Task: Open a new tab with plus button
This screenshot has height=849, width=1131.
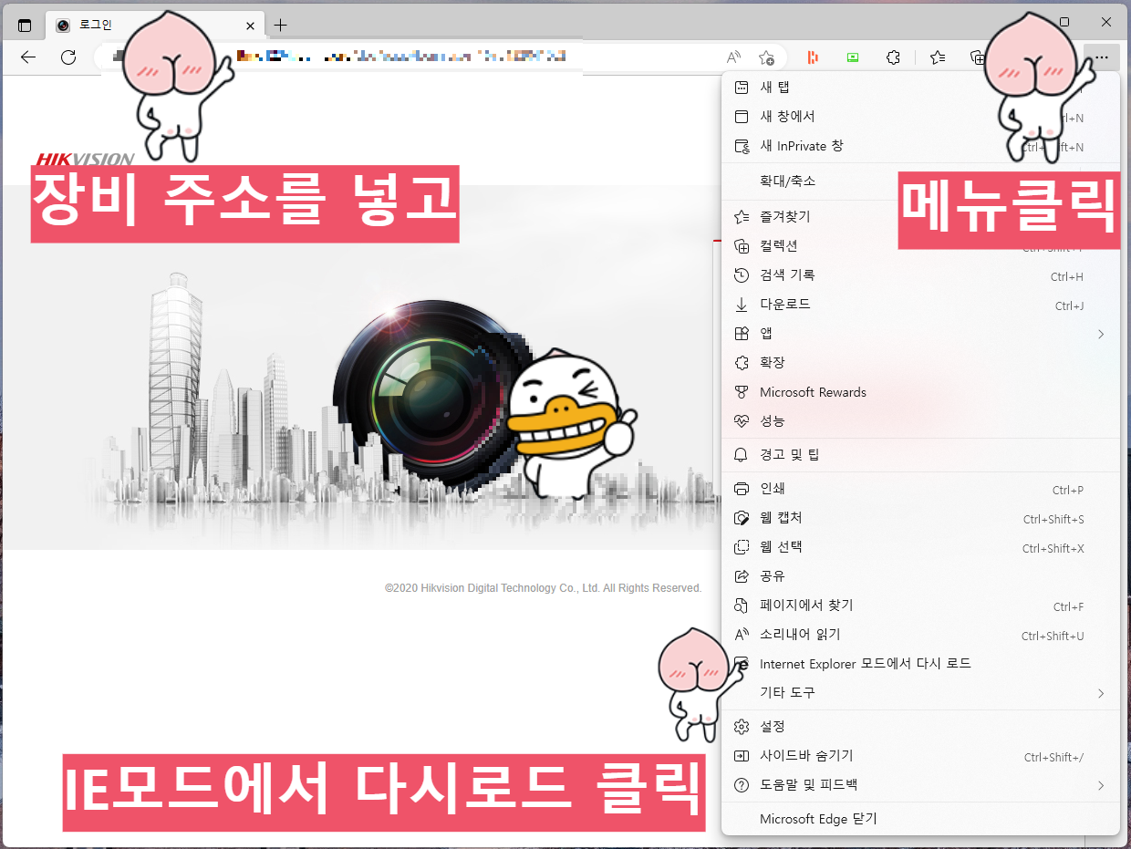Action: coord(281,26)
